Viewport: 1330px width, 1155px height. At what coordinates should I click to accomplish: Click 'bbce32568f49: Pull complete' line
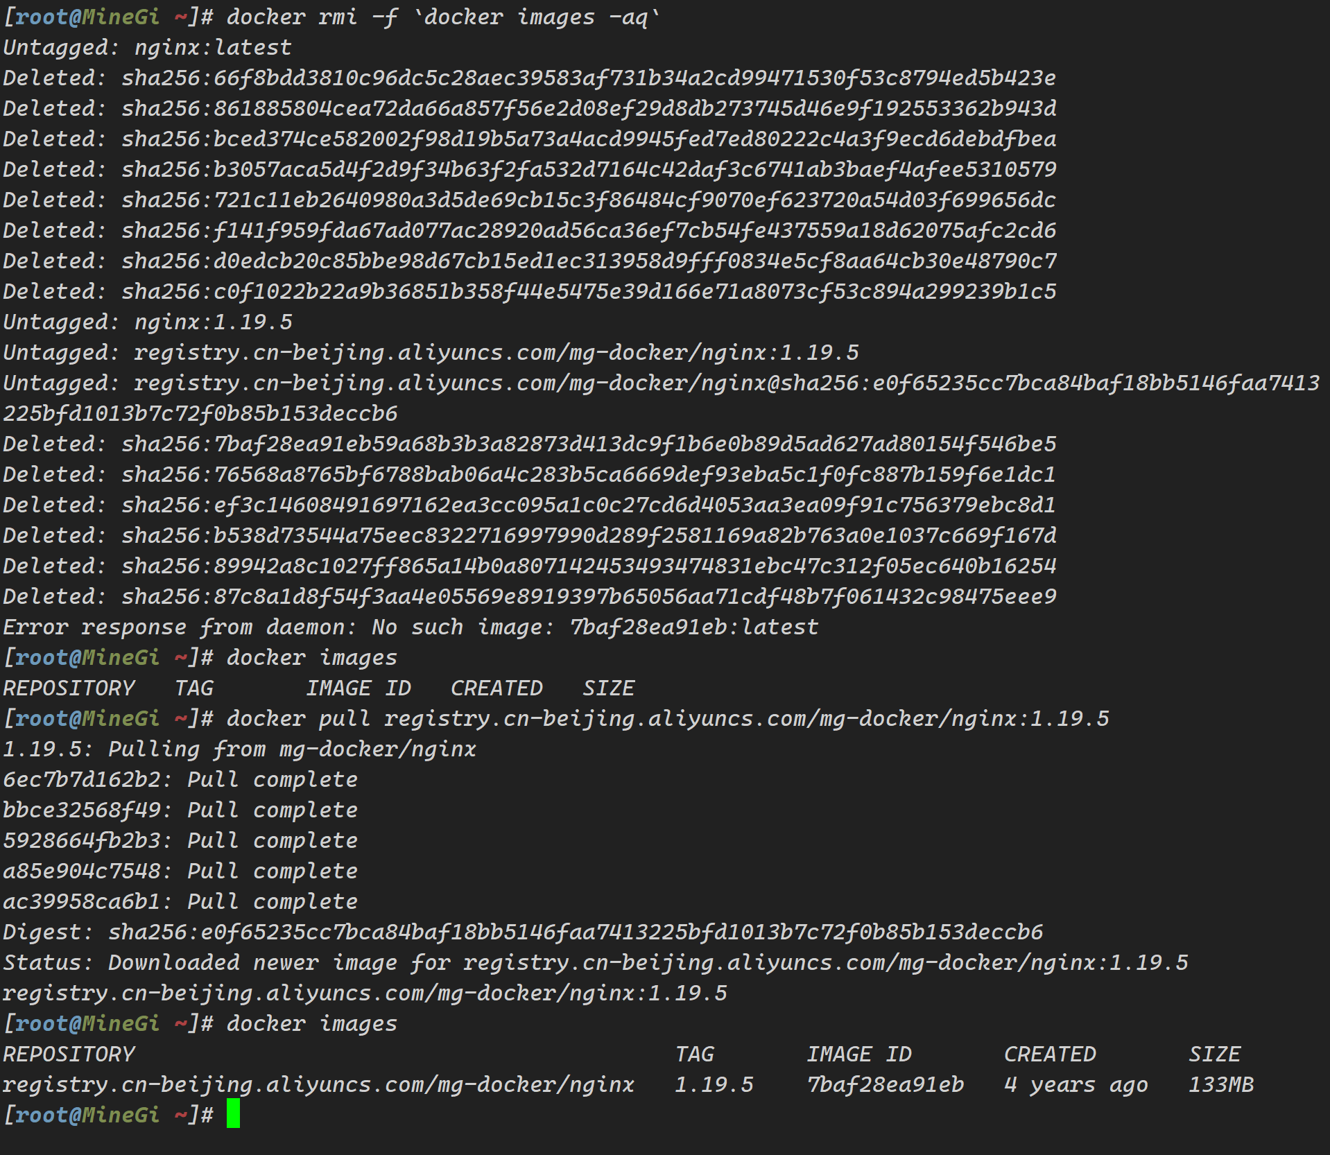point(180,810)
